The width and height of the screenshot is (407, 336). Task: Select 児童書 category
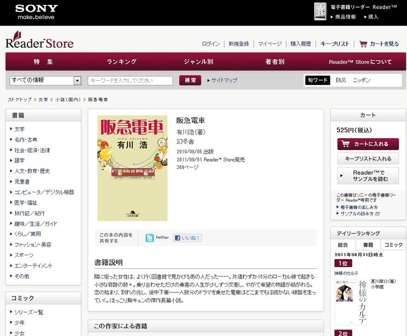pos(22,182)
